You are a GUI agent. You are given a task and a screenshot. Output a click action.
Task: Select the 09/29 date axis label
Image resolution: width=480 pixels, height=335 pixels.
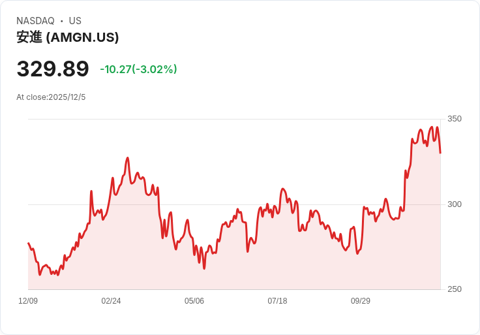360,301
